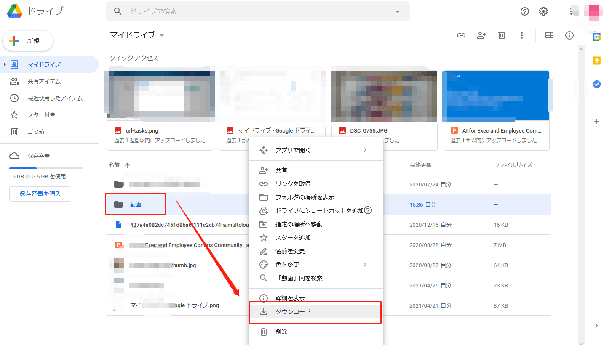This screenshot has width=604, height=345.
Task: Switch to grid layout view
Action: [x=549, y=35]
